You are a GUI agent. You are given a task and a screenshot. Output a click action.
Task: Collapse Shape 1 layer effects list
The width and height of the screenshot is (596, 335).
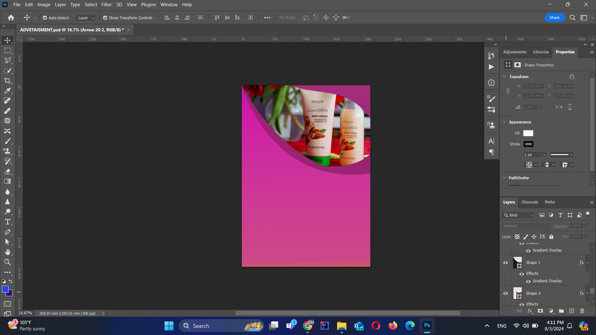[588, 263]
